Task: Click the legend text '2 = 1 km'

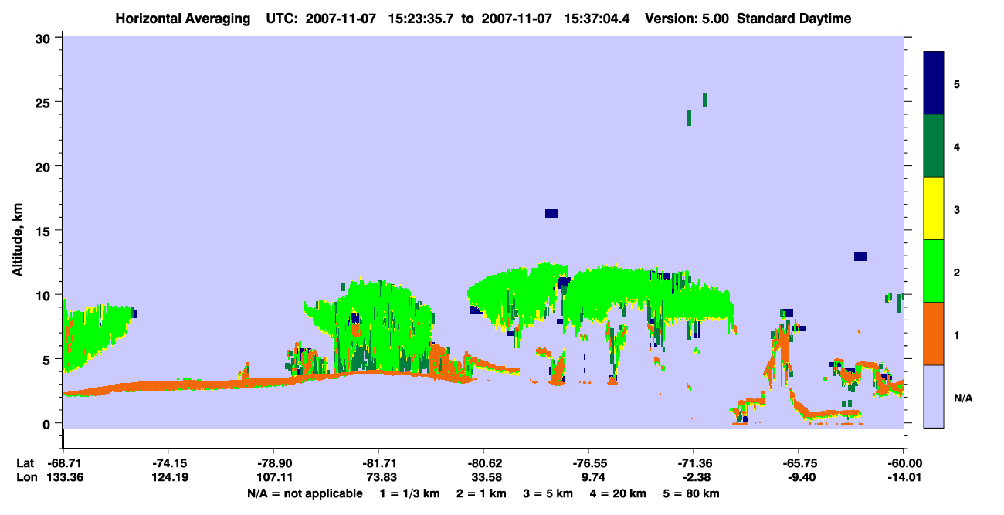Action: [482, 493]
